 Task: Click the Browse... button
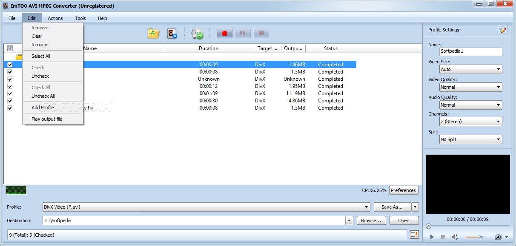point(371,221)
